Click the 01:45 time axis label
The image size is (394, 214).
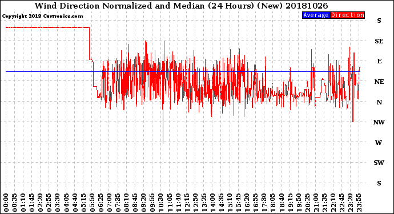[x=32, y=203]
